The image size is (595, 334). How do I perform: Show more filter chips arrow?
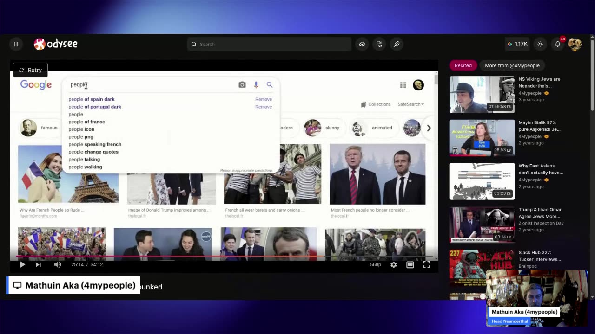[429, 128]
